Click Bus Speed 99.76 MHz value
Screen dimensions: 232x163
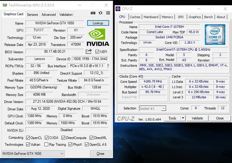[x=153, y=92]
